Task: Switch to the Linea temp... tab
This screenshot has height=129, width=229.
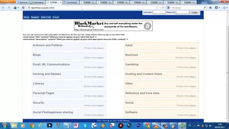Action: click(38, 3)
